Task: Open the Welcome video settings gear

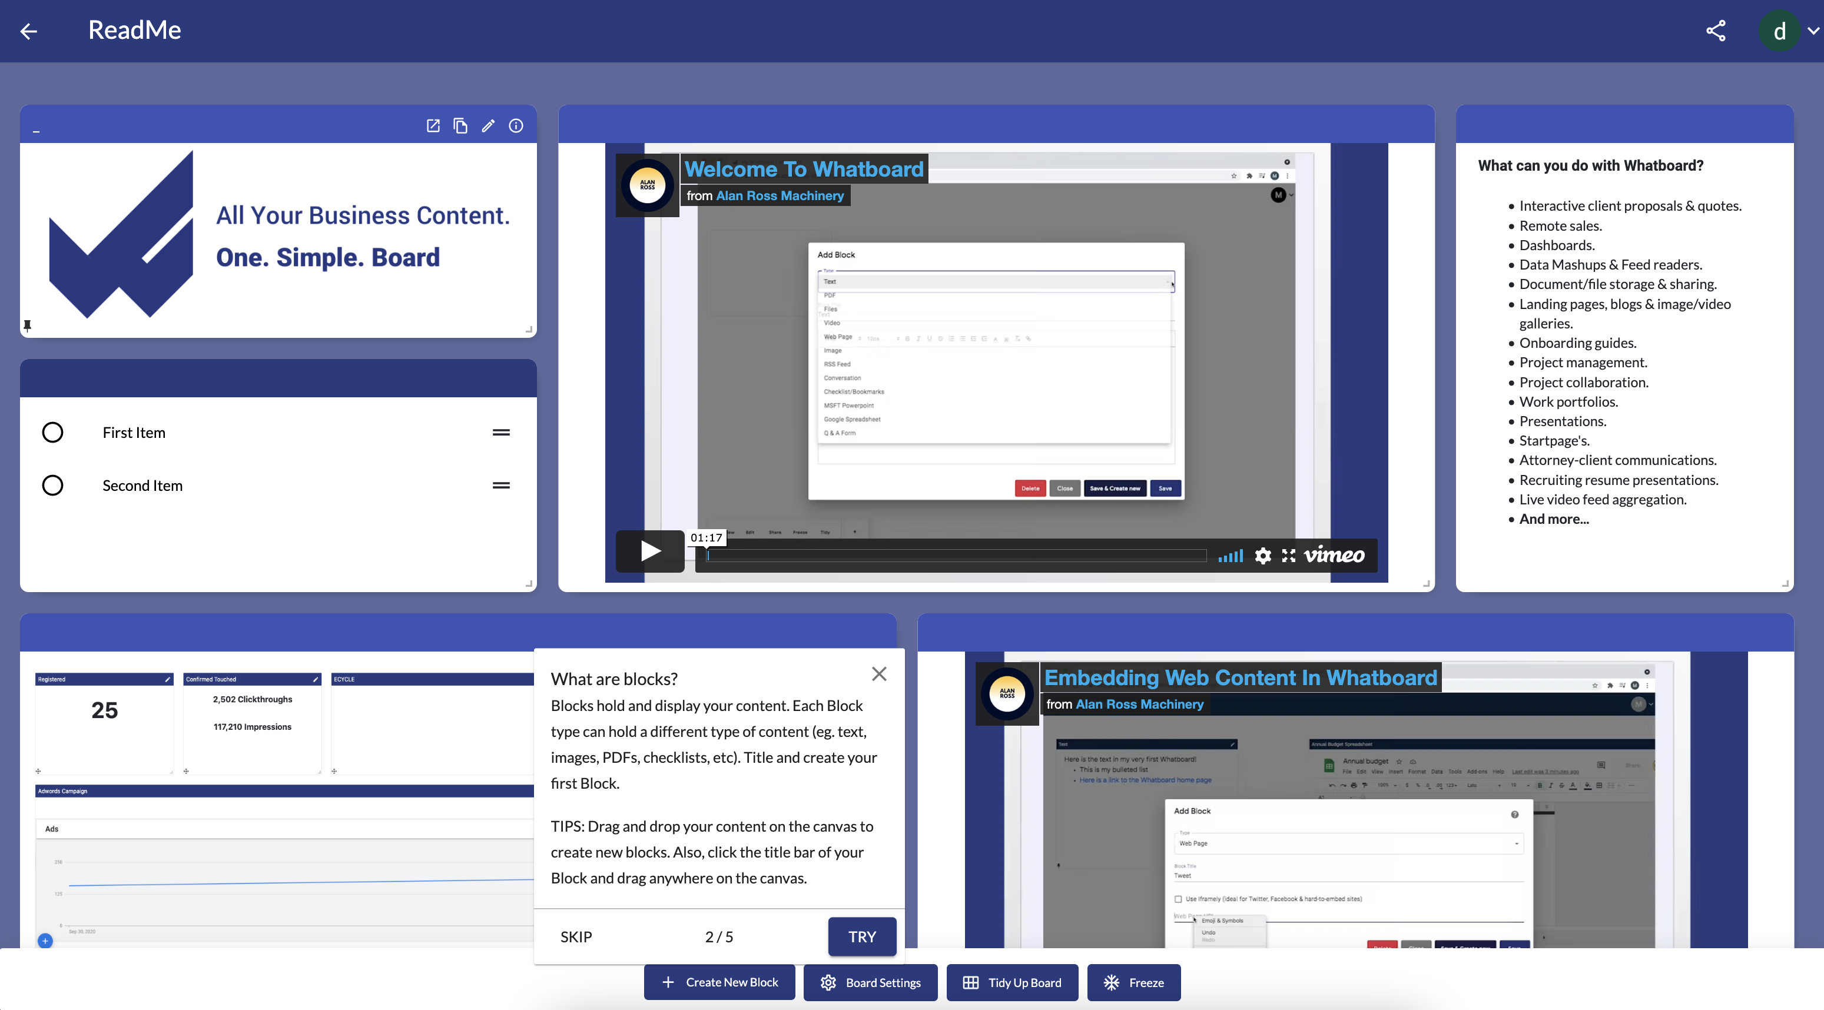Action: point(1262,556)
